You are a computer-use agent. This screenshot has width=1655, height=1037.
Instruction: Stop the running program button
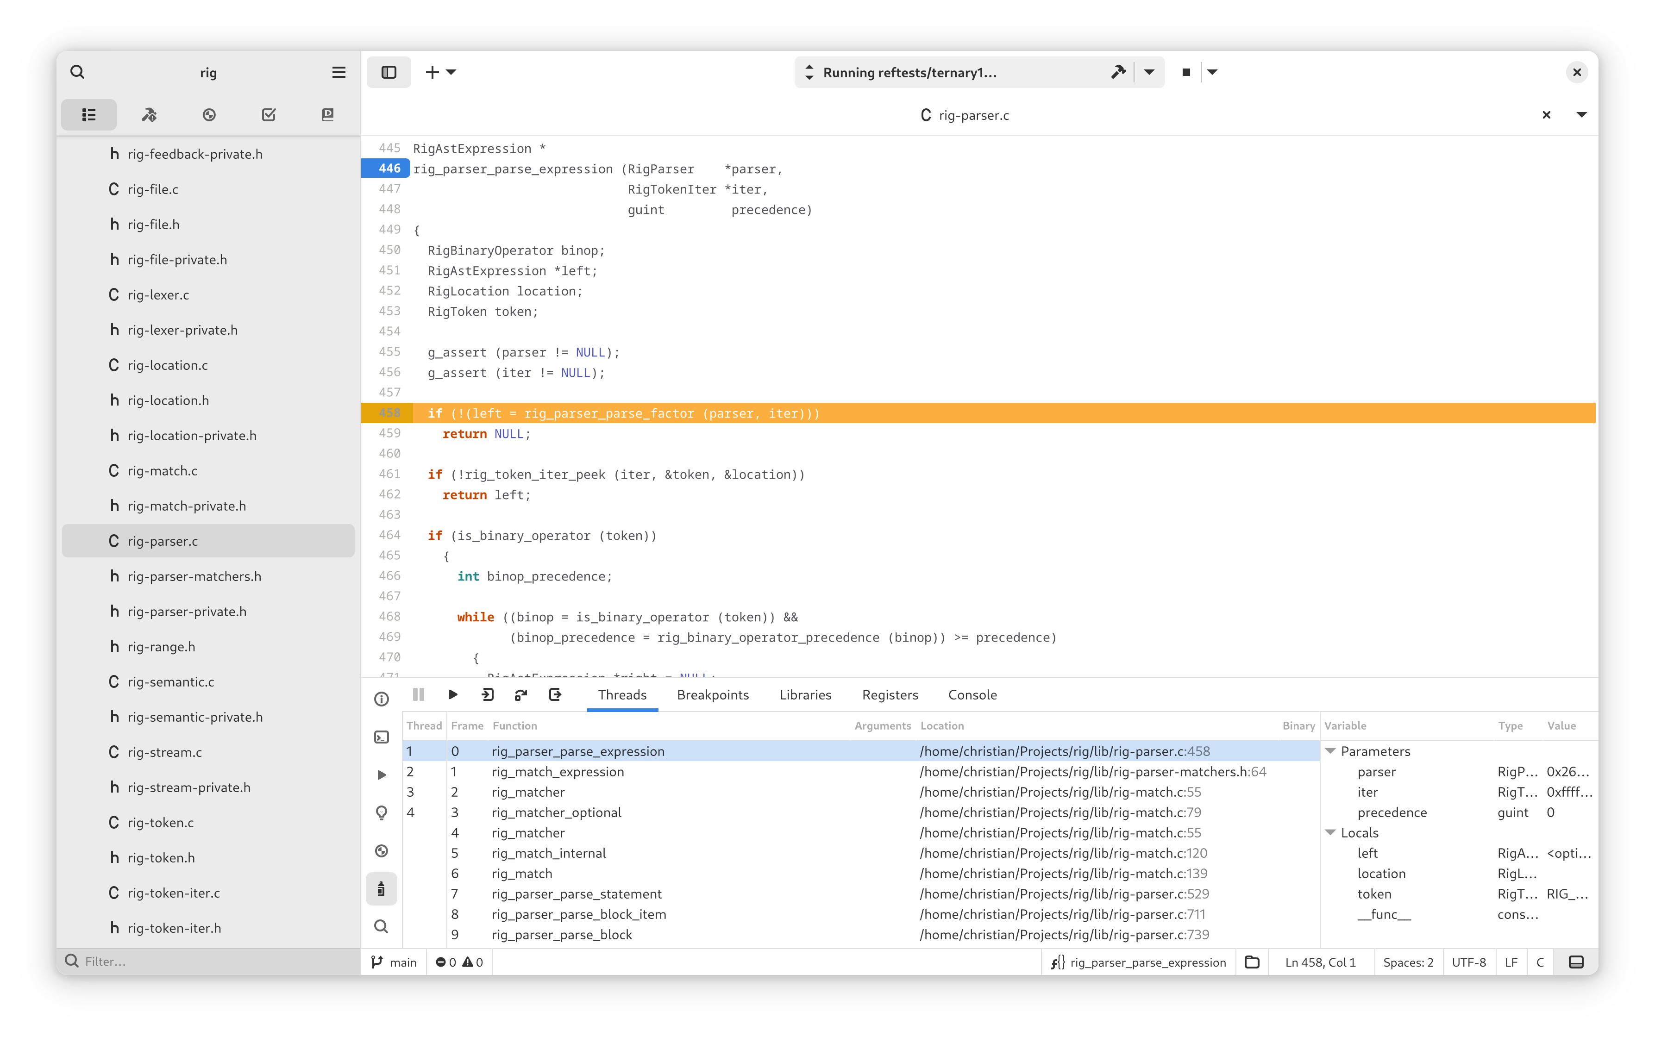point(1186,72)
